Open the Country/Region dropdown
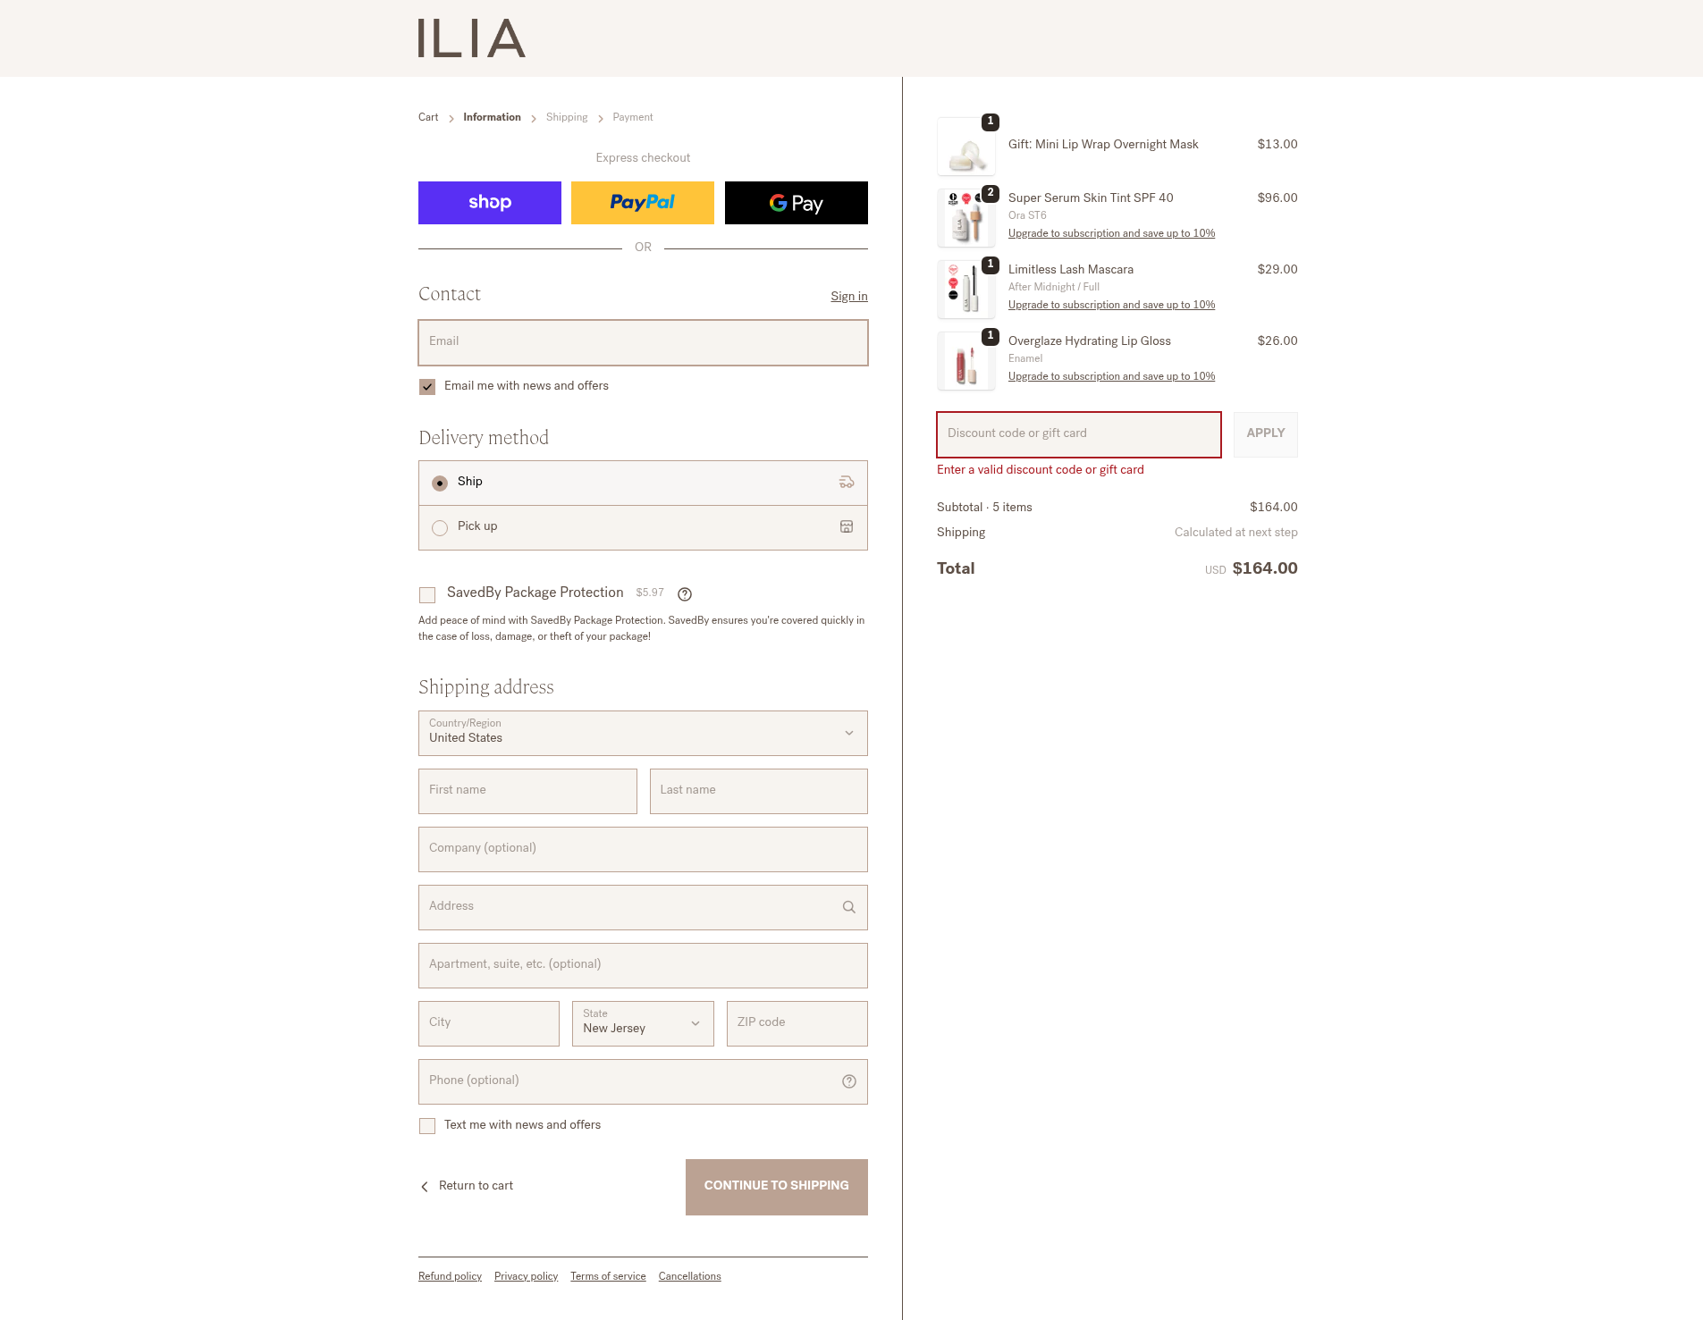Screen dimensions: 1703x1320 pos(643,733)
